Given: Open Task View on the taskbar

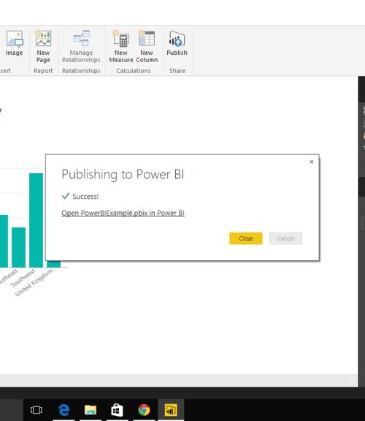Looking at the screenshot, I should 36,410.
